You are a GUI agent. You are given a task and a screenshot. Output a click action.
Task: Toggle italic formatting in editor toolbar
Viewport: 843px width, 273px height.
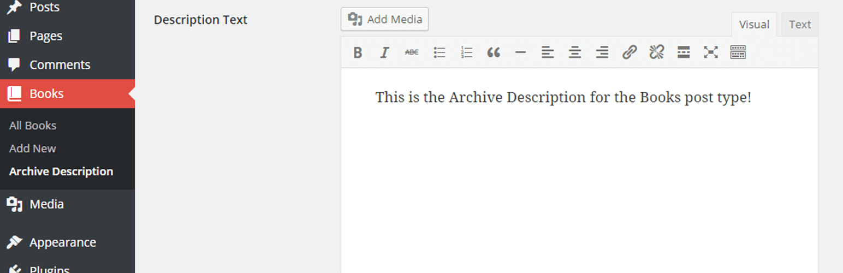click(x=384, y=52)
